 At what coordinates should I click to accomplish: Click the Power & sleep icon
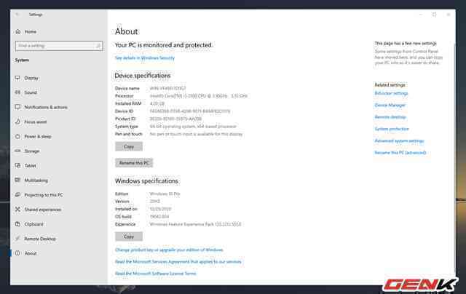click(x=17, y=136)
